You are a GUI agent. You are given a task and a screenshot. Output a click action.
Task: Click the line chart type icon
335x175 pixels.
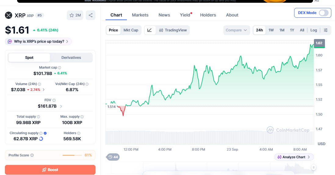(x=149, y=30)
